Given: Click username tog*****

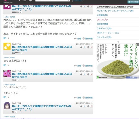Looking at the screenshot, I should coord(16,53).
